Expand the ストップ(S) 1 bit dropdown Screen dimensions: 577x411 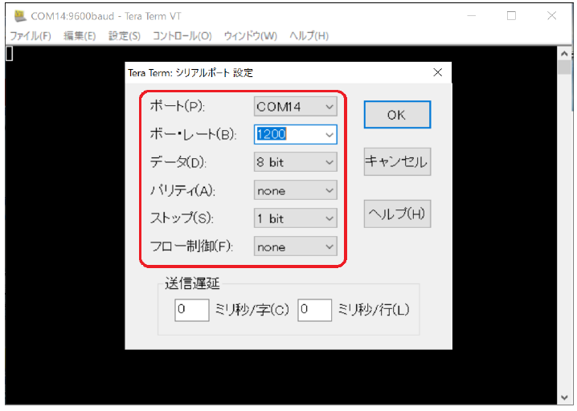(295, 218)
